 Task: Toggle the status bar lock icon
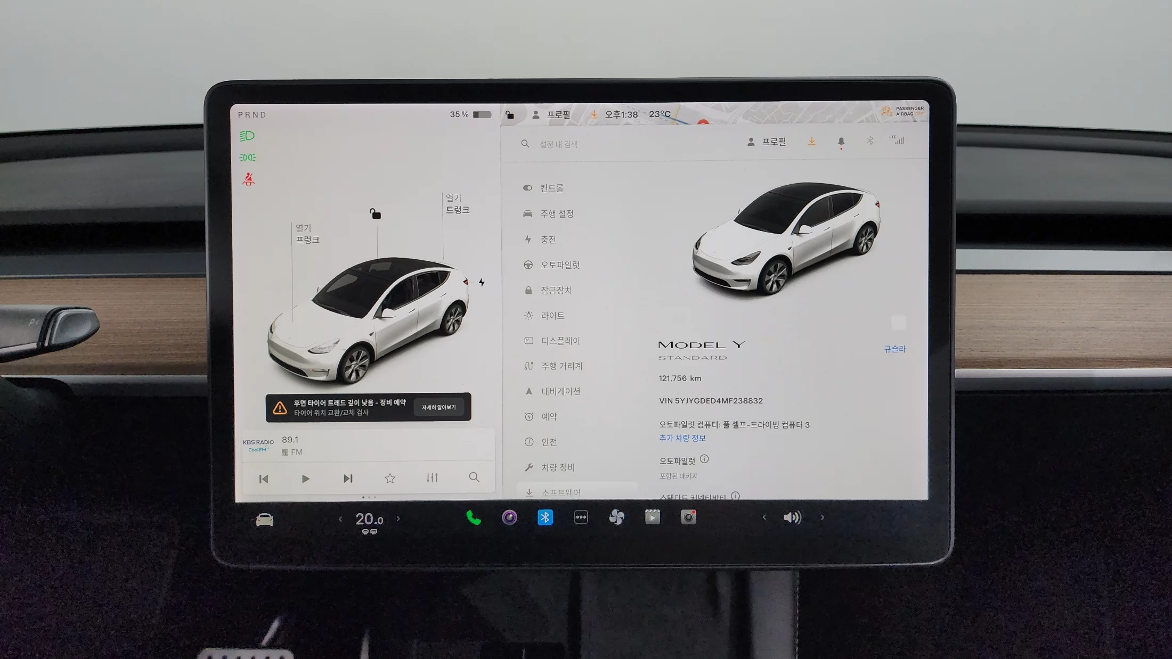[x=510, y=115]
